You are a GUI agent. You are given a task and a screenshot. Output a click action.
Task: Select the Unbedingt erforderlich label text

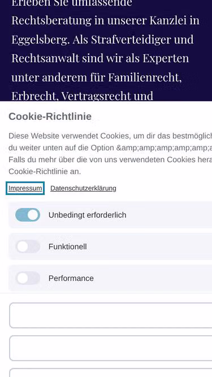(x=87, y=215)
